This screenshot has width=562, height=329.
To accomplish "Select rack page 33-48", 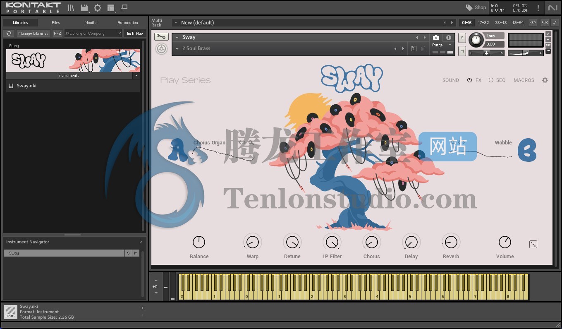I will 500,23.
